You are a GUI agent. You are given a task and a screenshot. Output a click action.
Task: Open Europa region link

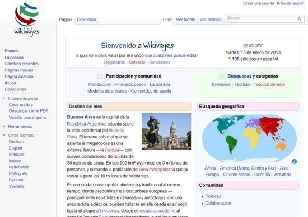212,175
